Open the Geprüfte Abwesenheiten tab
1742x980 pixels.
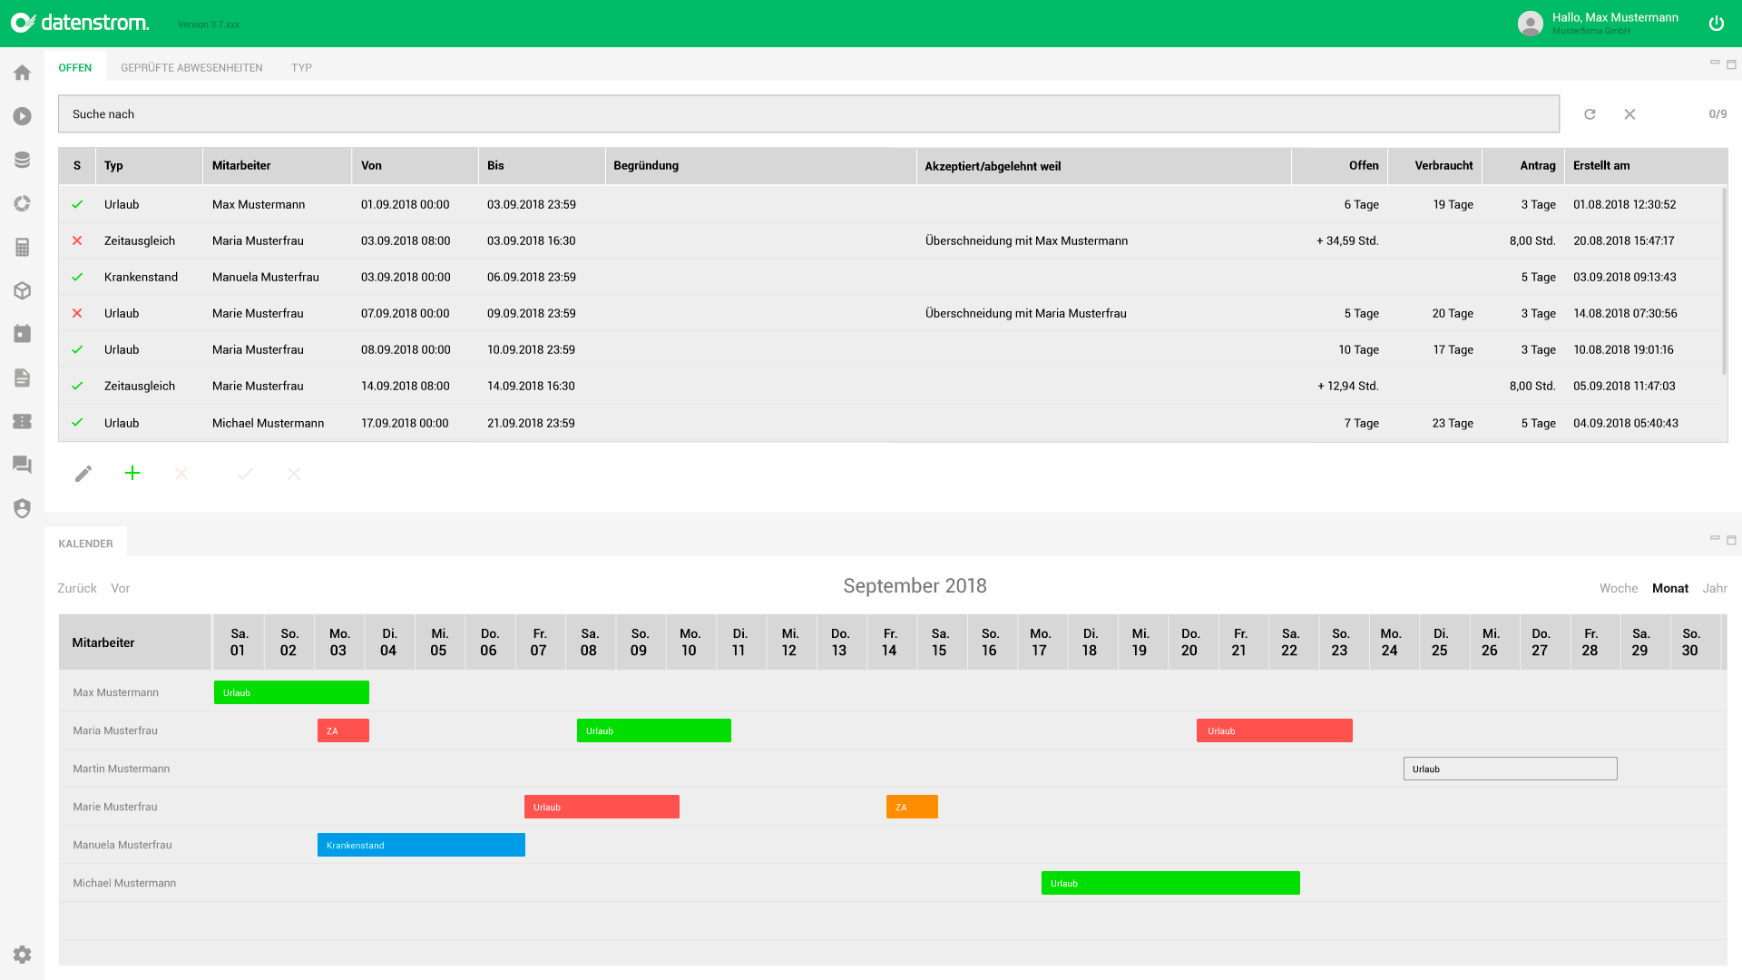(191, 67)
